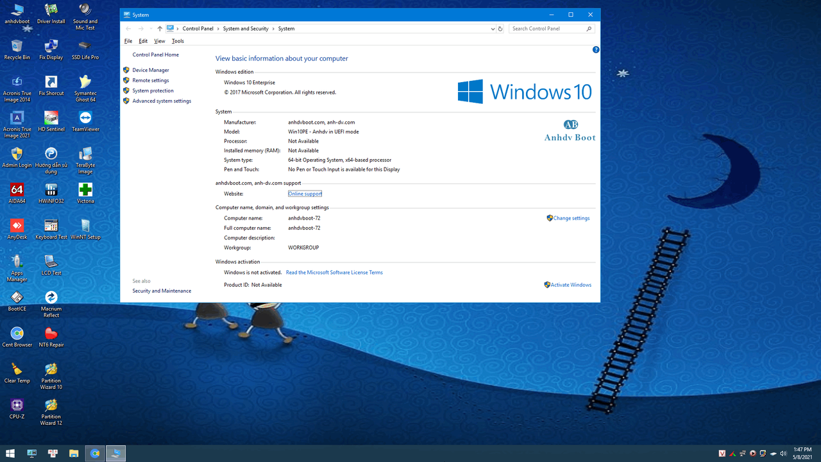Click Control Panel in address breadcrumb
821x462 pixels.
point(198,29)
